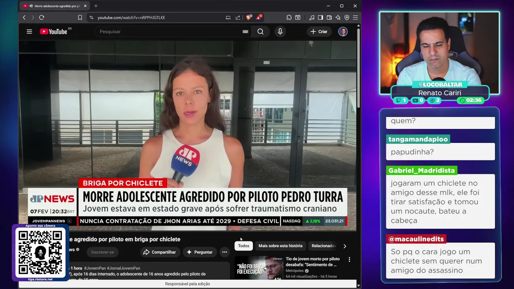The height and width of the screenshot is (289, 514).
Task: Click the 'papudinha?' chat message
Action: [x=440, y=152]
